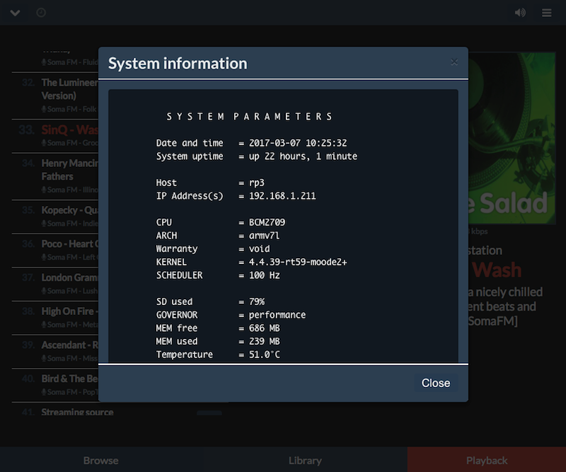Click the MEM free 686 MB value
Screen dimensions: 566x472
264,328
